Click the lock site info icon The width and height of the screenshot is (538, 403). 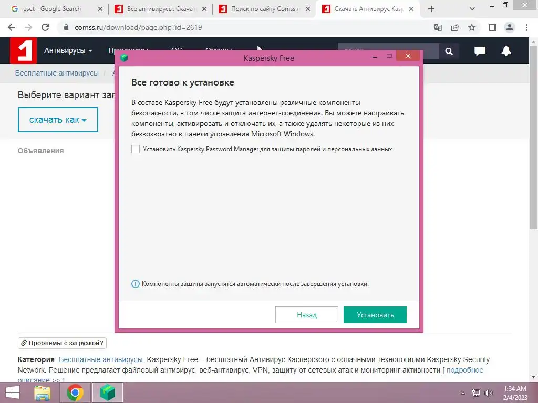click(66, 27)
